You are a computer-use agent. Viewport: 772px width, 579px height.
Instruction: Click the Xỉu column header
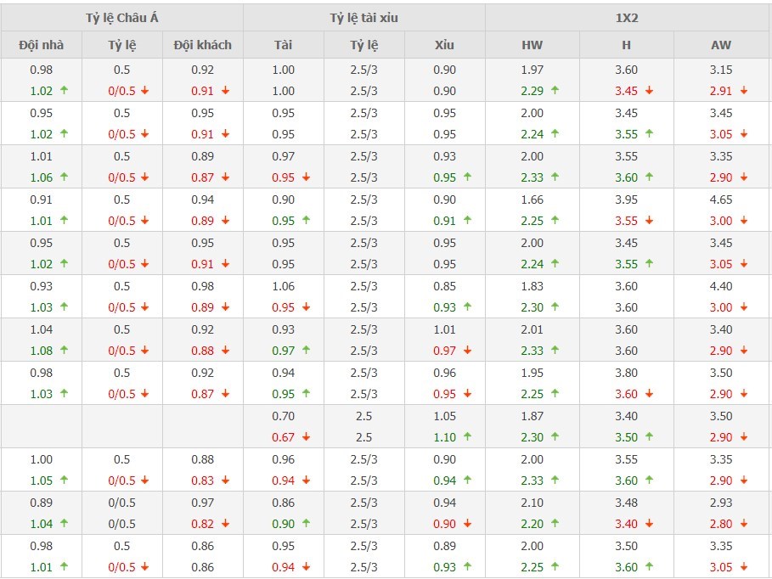pos(444,45)
